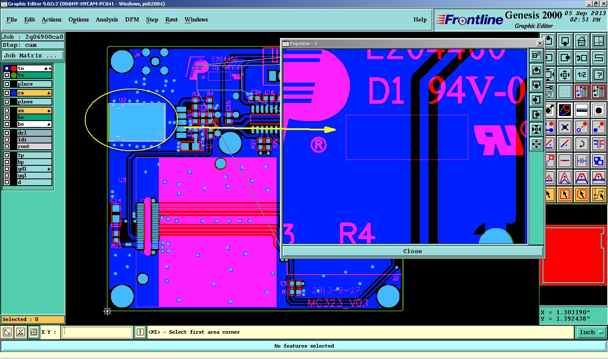Toggle the checkbox for layer ts

(x=6, y=75)
